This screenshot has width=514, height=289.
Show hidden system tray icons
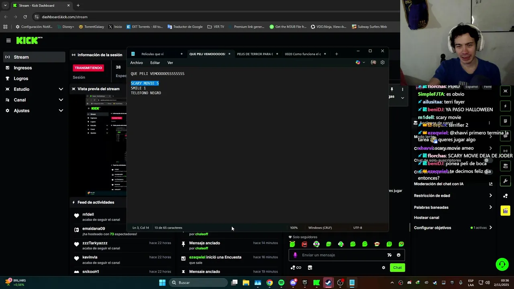tap(393, 283)
